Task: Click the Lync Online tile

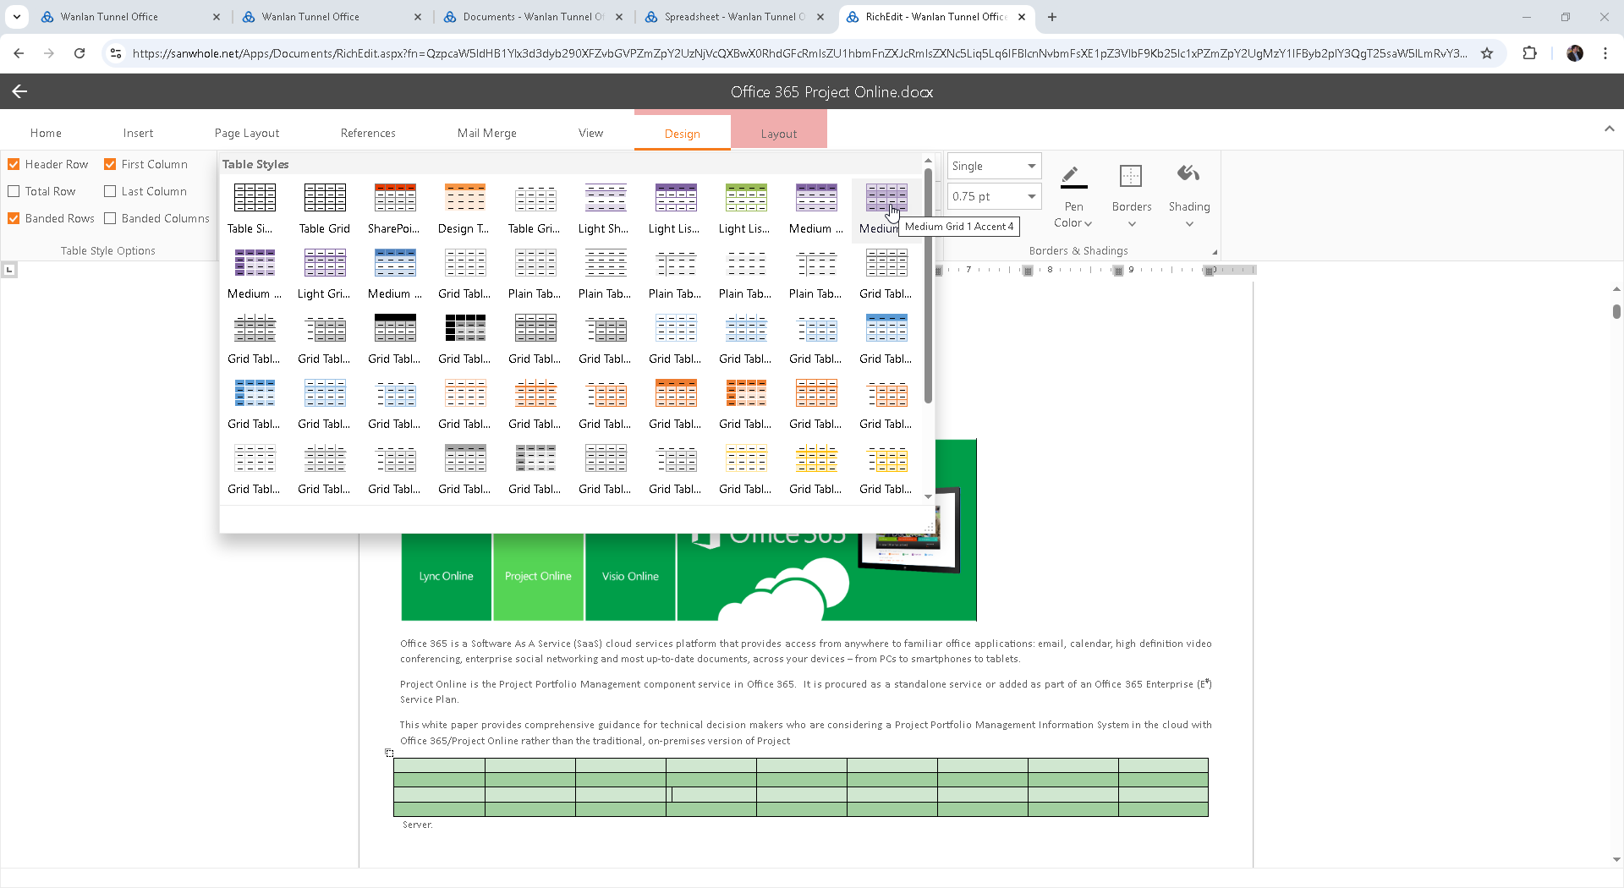Action: 446,576
